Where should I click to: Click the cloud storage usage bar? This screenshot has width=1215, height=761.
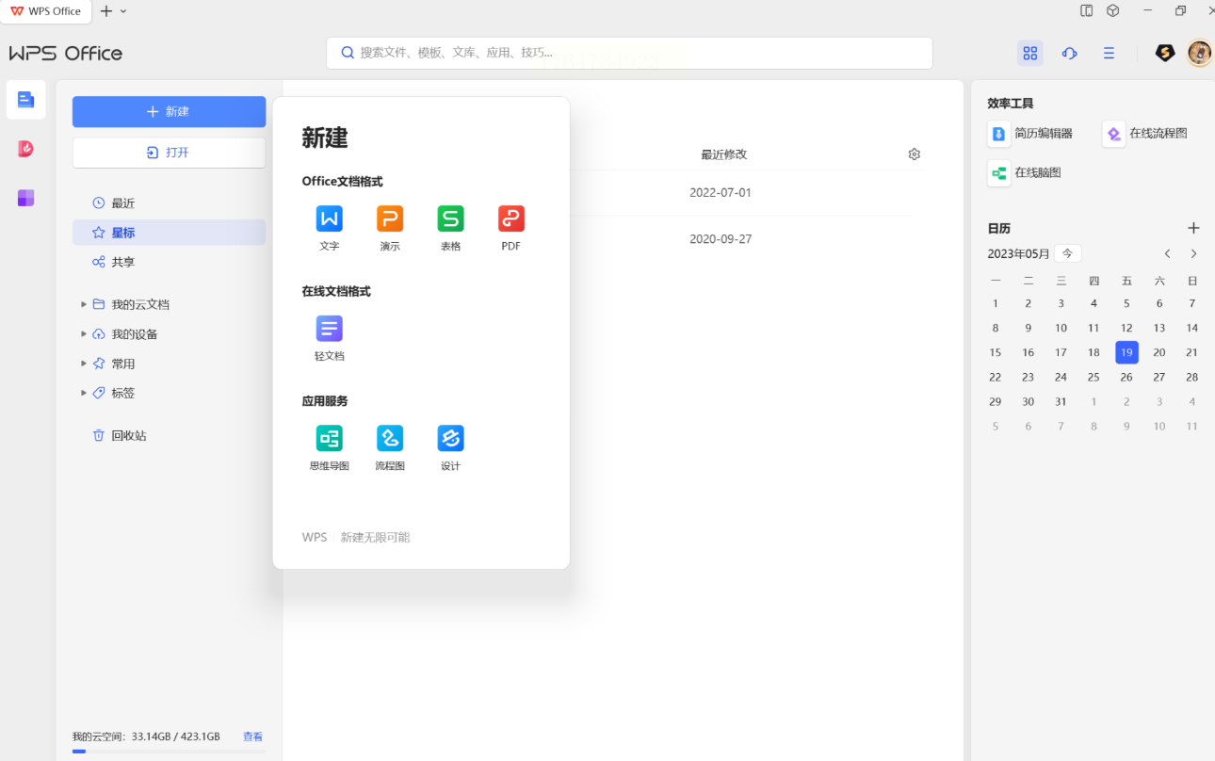pyautogui.click(x=169, y=752)
